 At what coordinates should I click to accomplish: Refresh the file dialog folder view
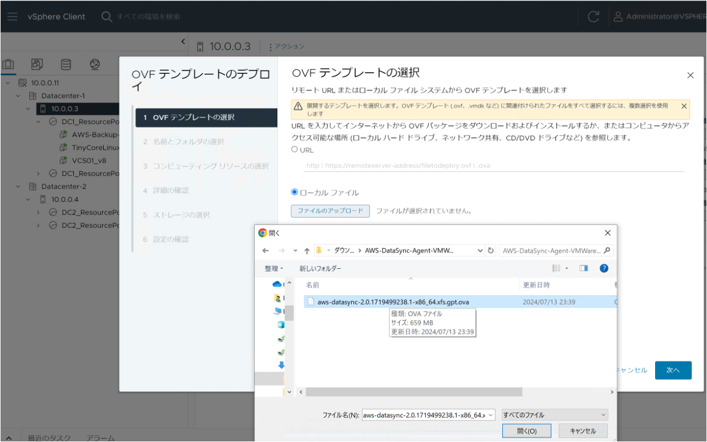tap(491, 250)
